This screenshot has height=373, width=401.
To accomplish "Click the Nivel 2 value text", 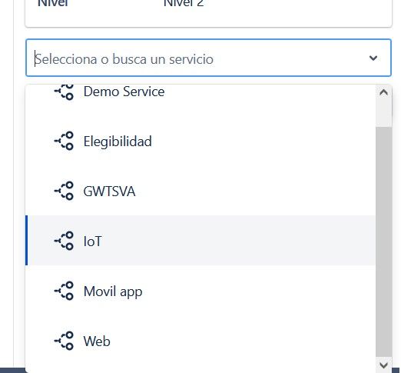I will [x=184, y=3].
